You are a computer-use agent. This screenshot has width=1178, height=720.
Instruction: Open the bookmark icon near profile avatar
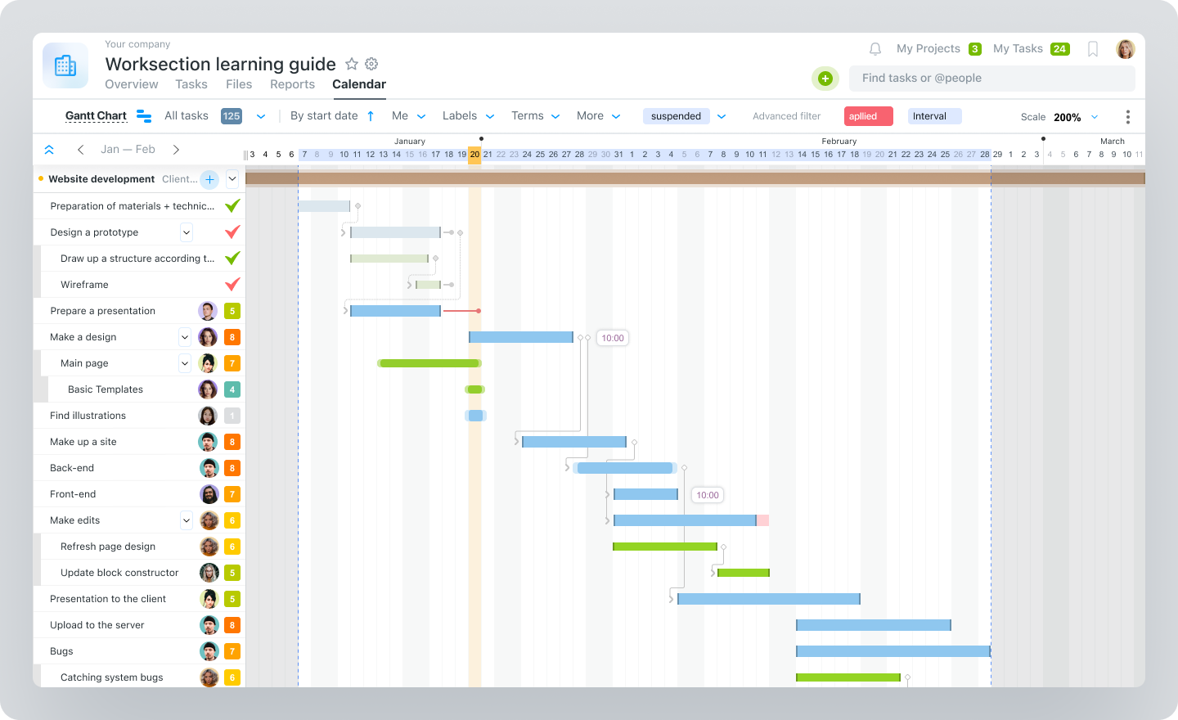1093,48
